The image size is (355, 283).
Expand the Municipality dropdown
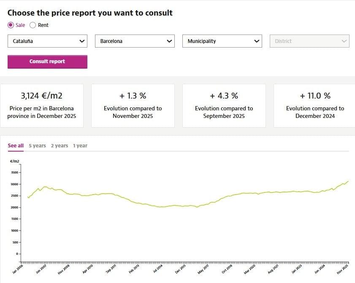click(x=222, y=41)
